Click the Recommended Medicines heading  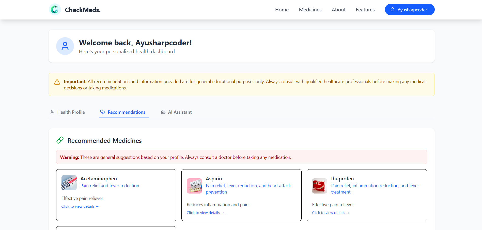click(105, 141)
